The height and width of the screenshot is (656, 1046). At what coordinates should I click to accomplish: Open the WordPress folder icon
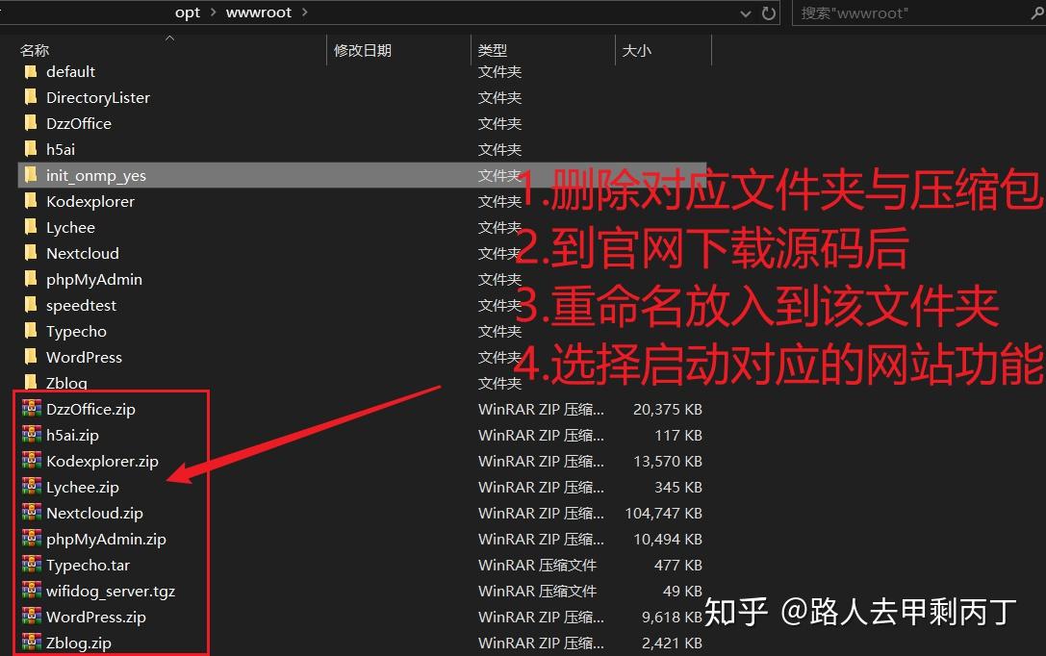click(x=30, y=357)
